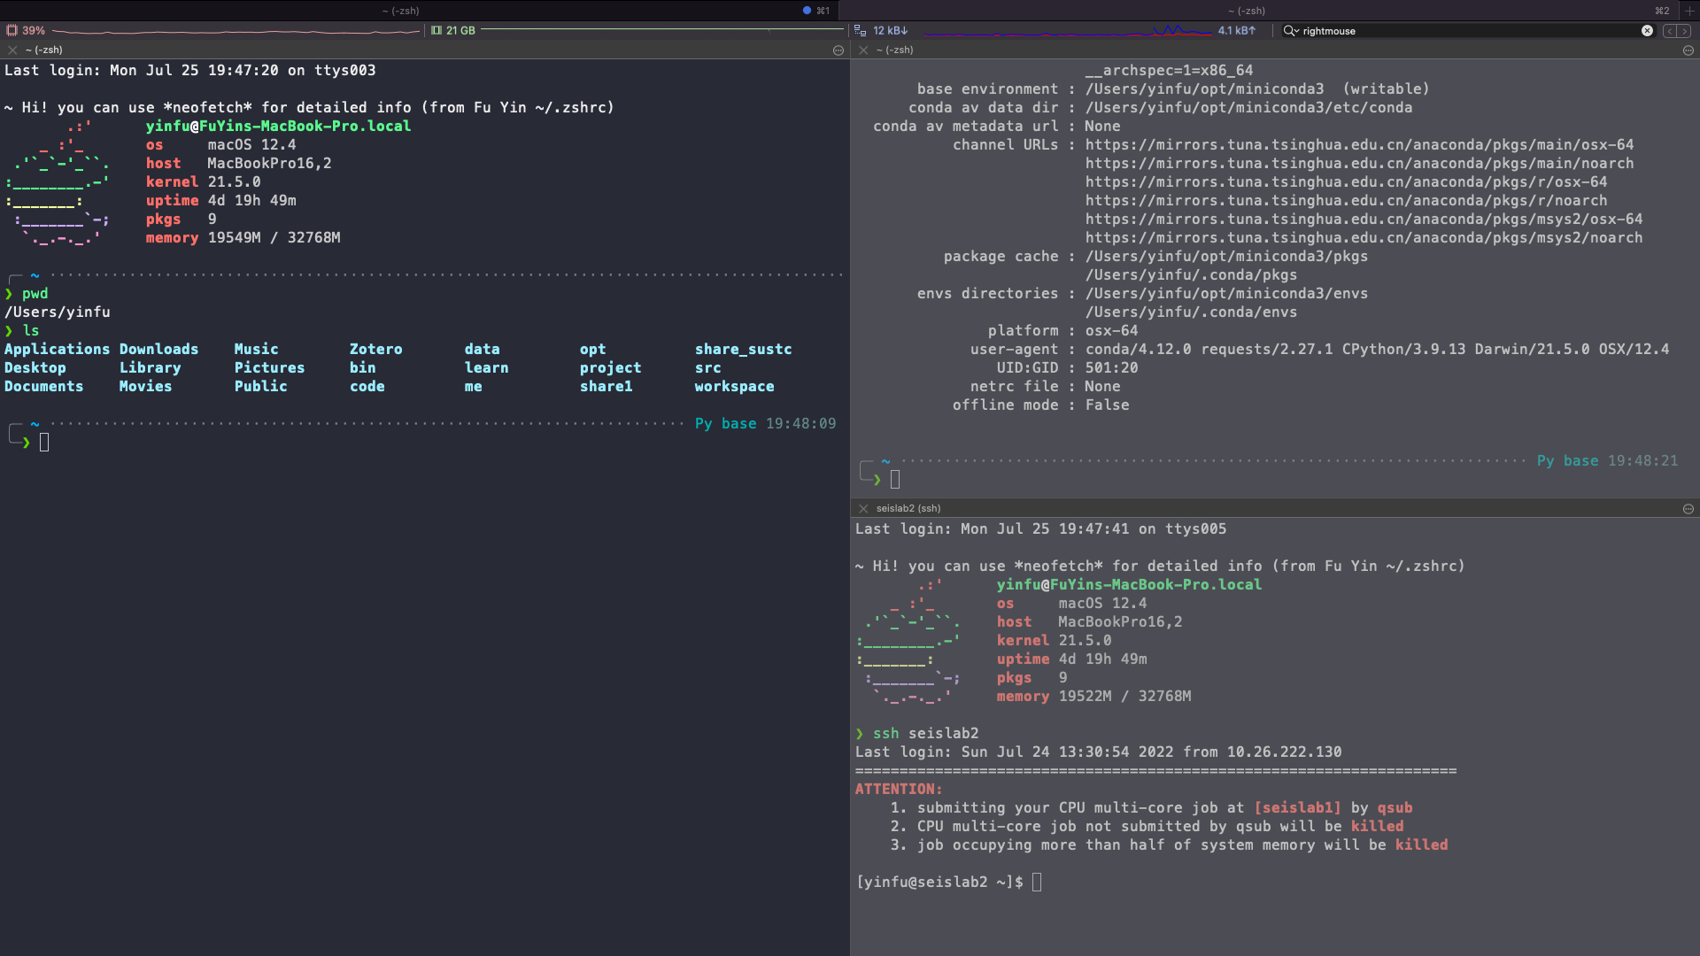This screenshot has width=1700, height=956.
Task: Open a new tab with the plus button
Action: [x=1689, y=11]
